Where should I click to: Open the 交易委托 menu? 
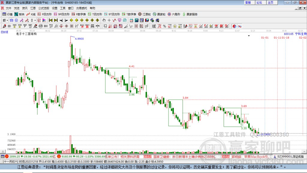click(x=82, y=8)
